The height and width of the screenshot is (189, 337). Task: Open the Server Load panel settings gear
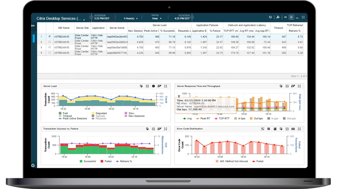tap(153, 86)
